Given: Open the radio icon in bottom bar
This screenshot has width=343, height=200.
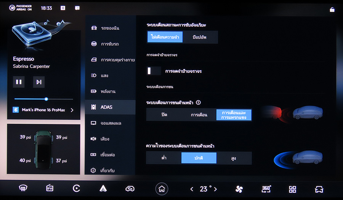Looking at the screenshot, I should point(50,189).
